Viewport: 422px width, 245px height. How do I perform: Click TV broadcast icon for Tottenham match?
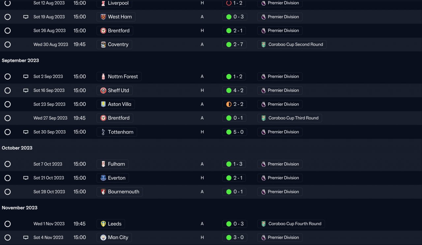pos(26,132)
